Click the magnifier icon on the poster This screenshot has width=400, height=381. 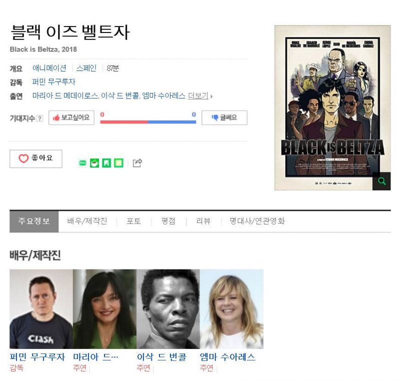point(381,181)
